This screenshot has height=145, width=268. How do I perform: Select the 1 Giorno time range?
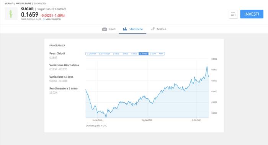[x=92, y=54]
